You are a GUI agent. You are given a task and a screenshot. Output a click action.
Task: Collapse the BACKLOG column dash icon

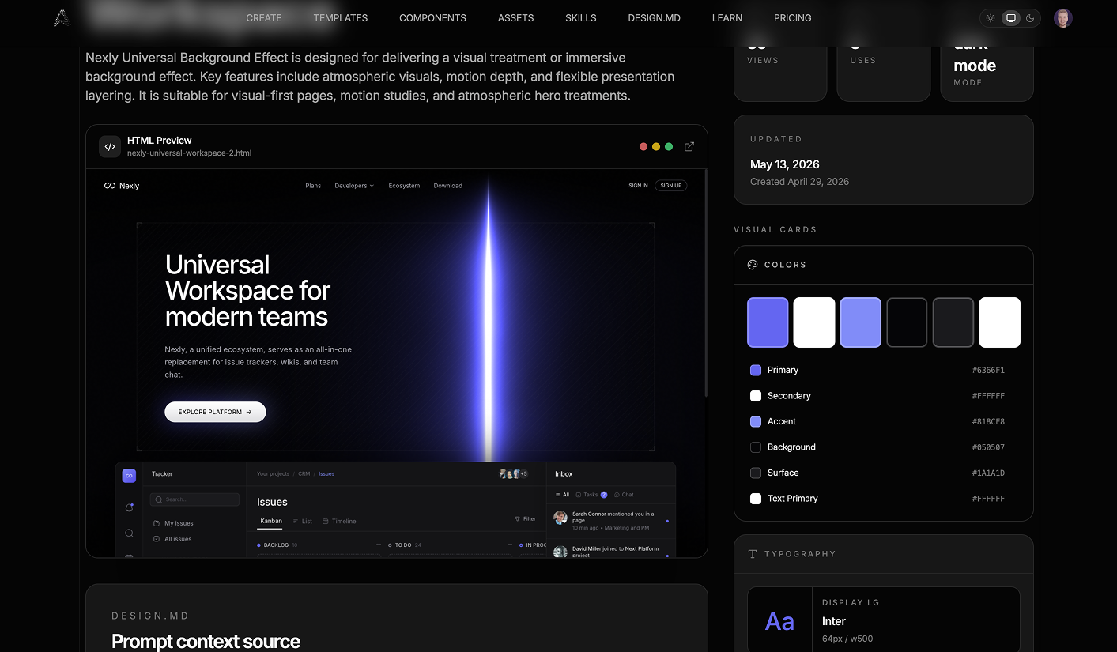pyautogui.click(x=379, y=545)
